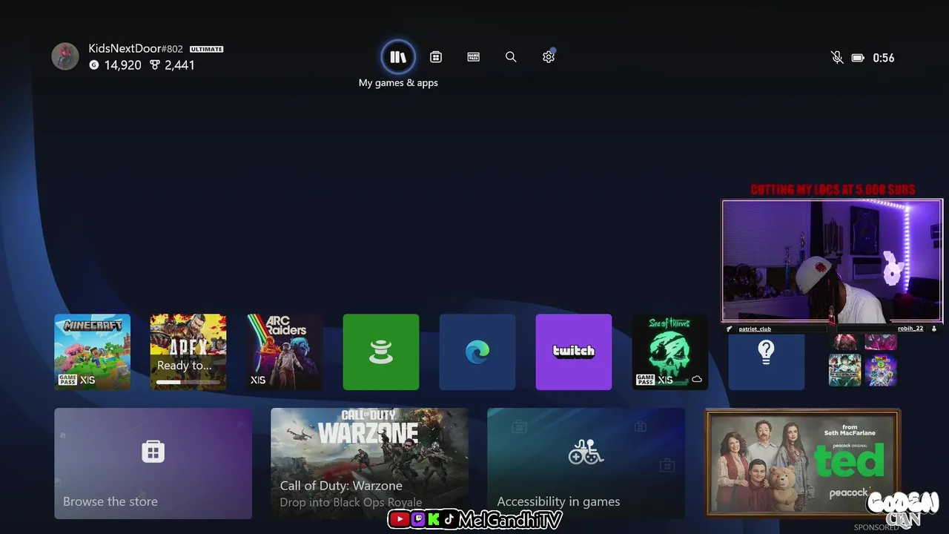Open the lightbulb tips tile
The height and width of the screenshot is (534, 949).
(x=767, y=361)
